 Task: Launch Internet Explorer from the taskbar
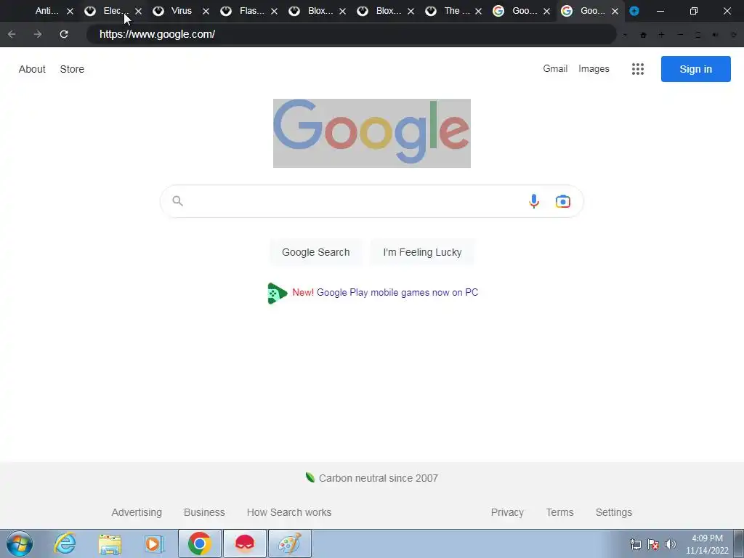click(x=65, y=543)
